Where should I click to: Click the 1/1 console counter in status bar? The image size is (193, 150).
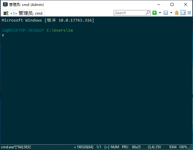click(99, 147)
